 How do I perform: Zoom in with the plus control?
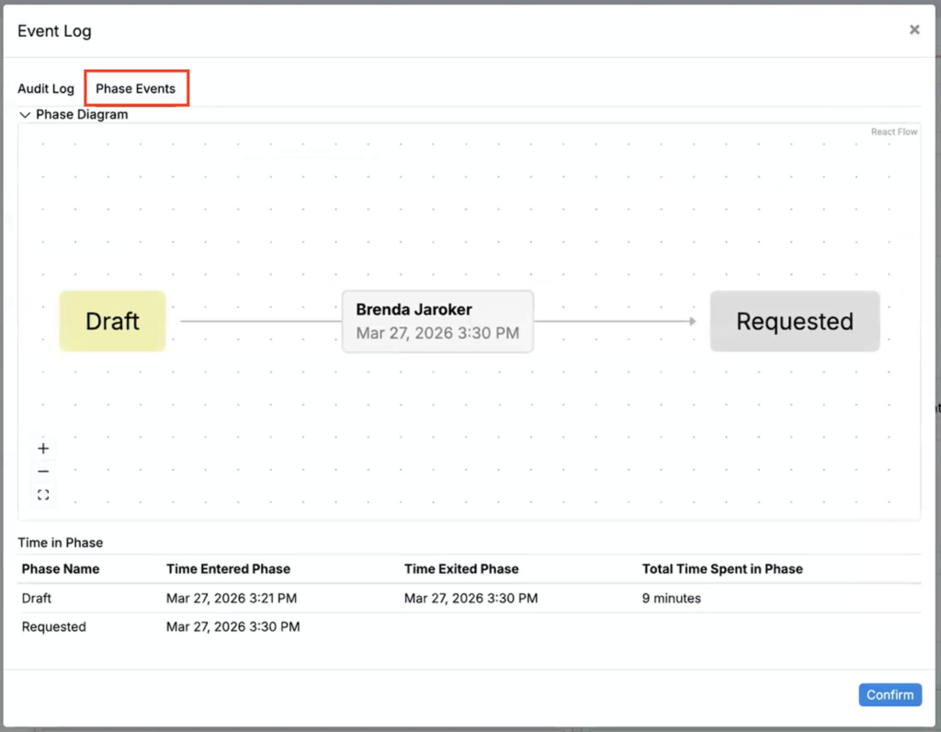tap(43, 449)
